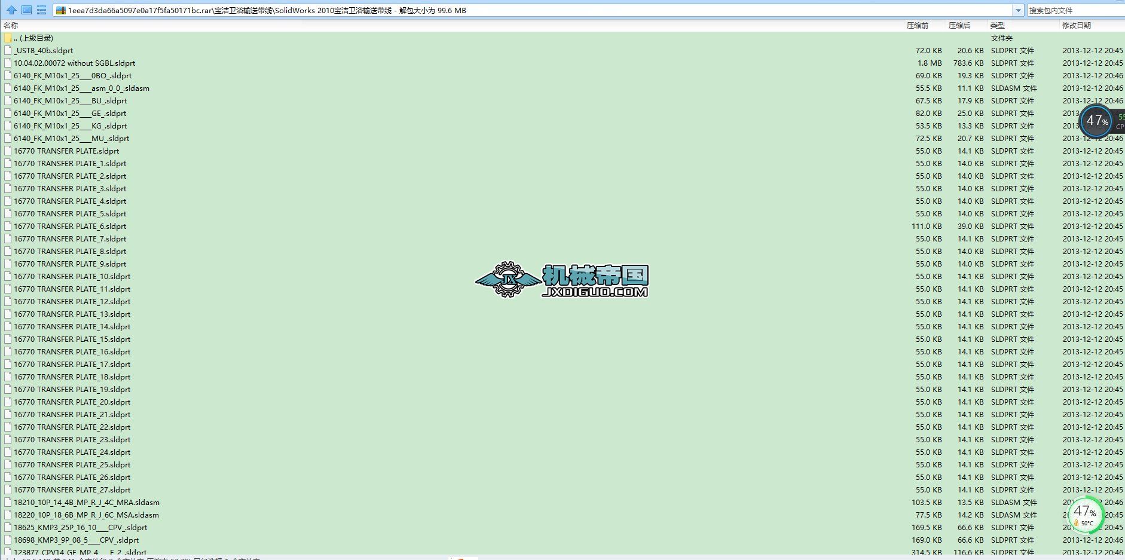Click the archive path address field
Screen dimensions: 1125x560
coord(534,10)
